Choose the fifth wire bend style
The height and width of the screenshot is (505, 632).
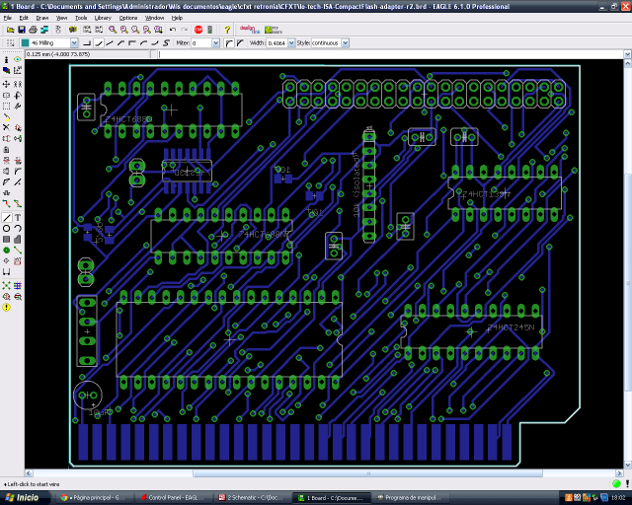tap(131, 43)
